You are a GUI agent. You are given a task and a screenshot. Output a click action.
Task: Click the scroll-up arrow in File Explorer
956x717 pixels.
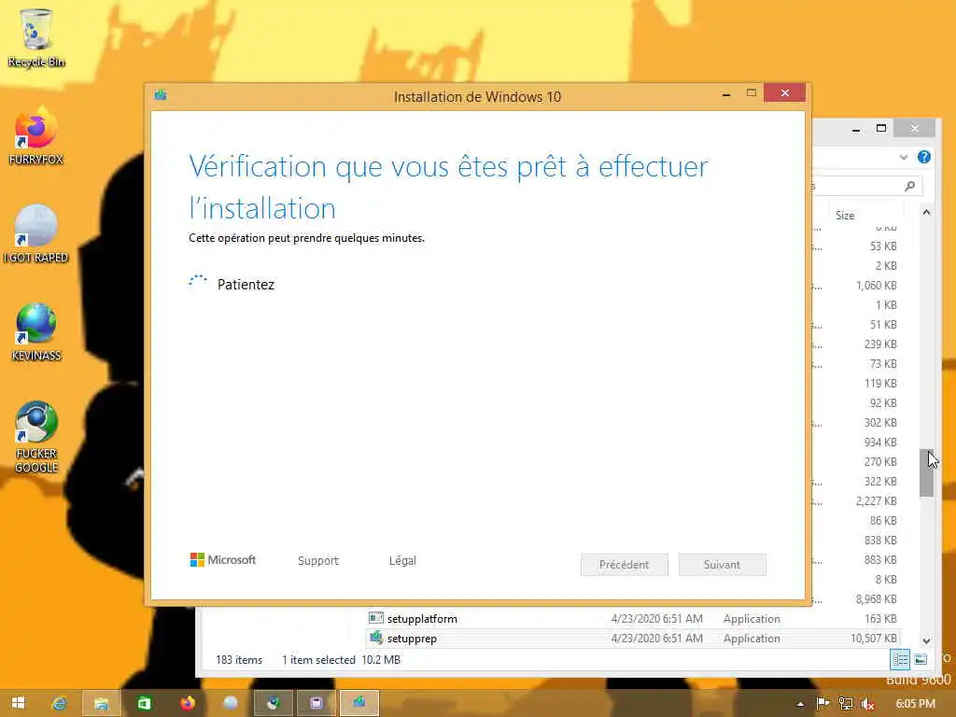[927, 212]
